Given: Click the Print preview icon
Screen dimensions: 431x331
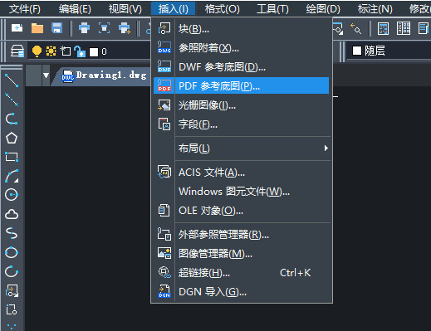Looking at the screenshot, I should [104, 28].
